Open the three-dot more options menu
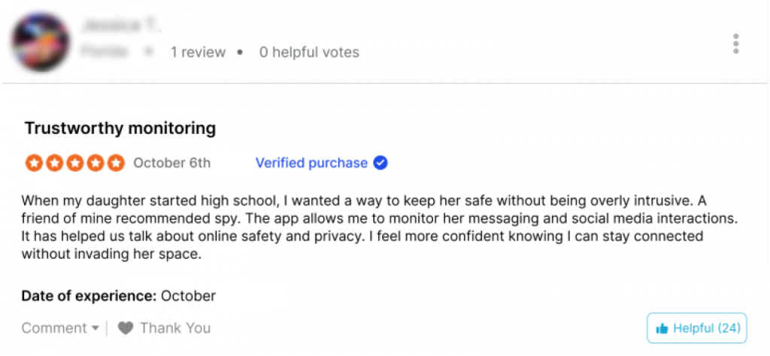Screen dimensions: 770x356 click(735, 44)
